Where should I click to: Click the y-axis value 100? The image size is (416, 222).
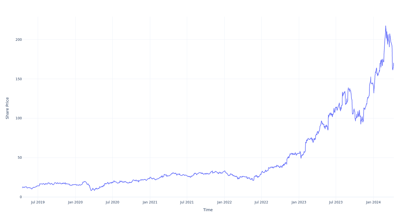coord(19,118)
